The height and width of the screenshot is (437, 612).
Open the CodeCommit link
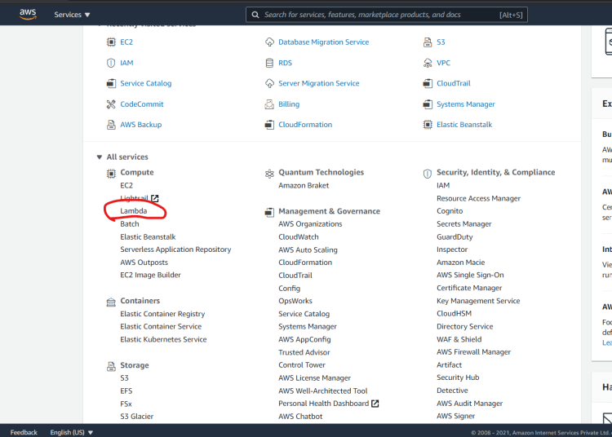(x=142, y=104)
